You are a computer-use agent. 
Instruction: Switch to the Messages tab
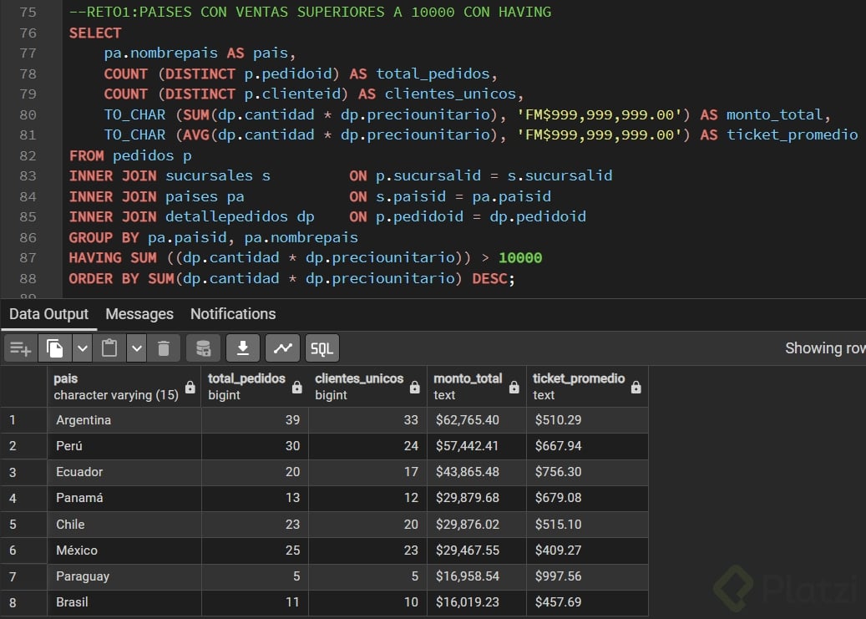point(139,314)
